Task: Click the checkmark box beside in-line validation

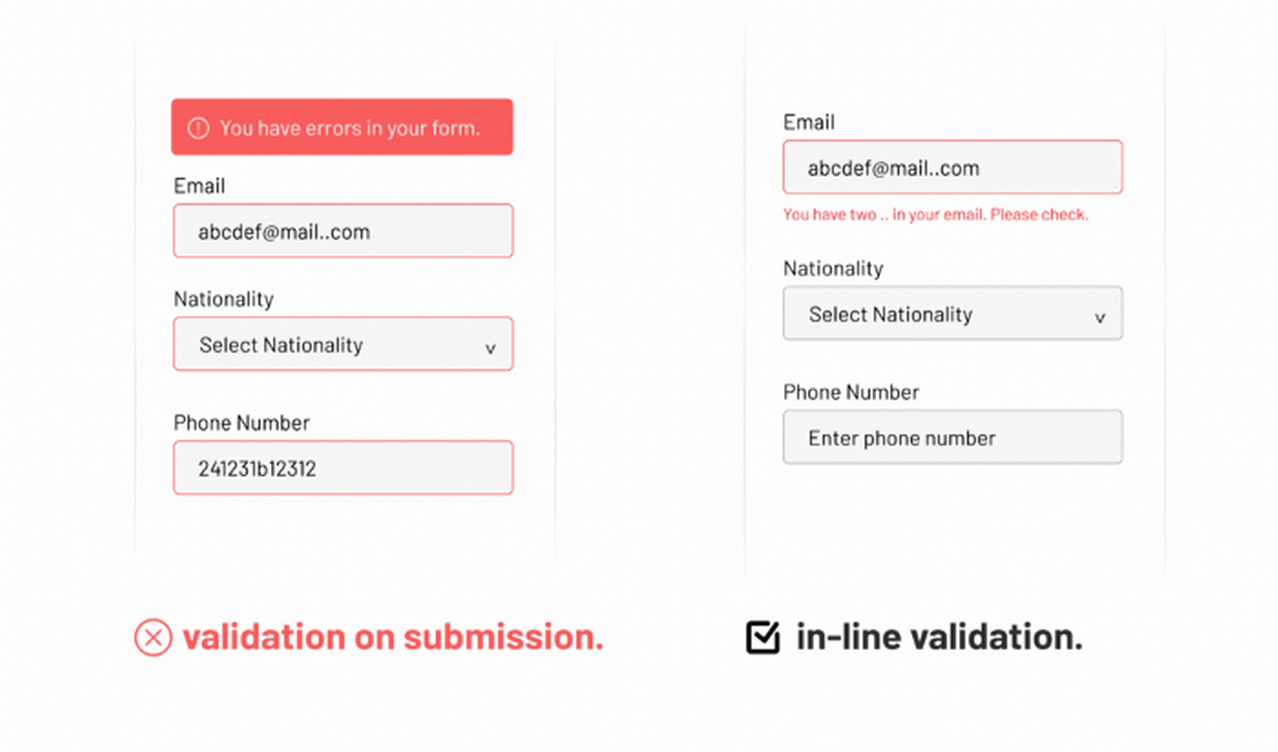Action: coord(762,637)
